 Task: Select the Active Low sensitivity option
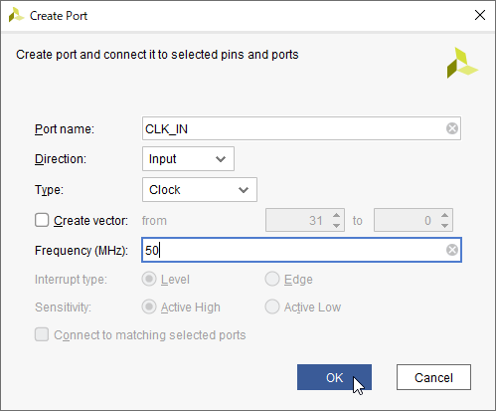pyautogui.click(x=272, y=307)
